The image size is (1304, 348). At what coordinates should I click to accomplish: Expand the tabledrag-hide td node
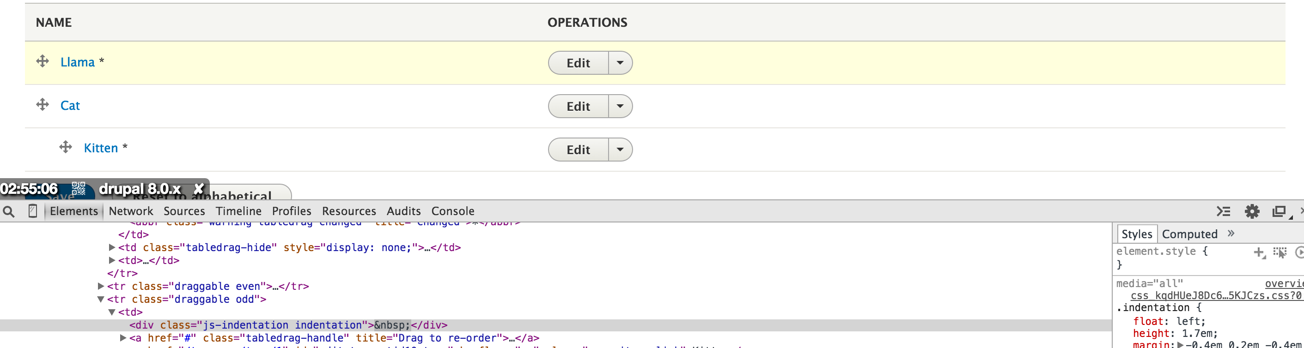(x=112, y=247)
